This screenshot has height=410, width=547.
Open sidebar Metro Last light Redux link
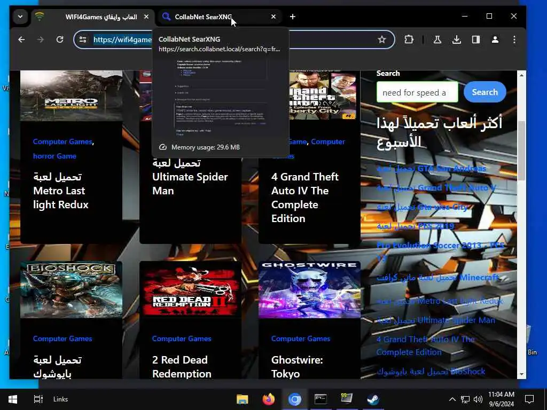[x=440, y=301]
